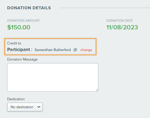The height and width of the screenshot is (118, 150).
Task: Click the chevron arrow on Dedication select
Action: (x=39, y=107)
